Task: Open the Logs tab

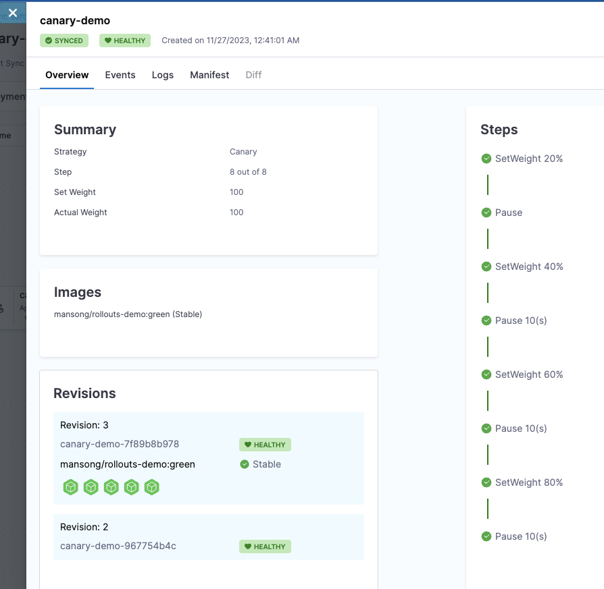Action: pyautogui.click(x=163, y=75)
